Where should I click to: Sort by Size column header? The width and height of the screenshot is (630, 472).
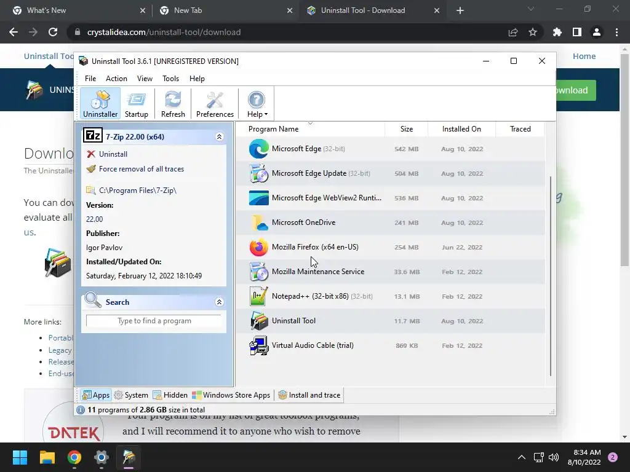point(406,129)
